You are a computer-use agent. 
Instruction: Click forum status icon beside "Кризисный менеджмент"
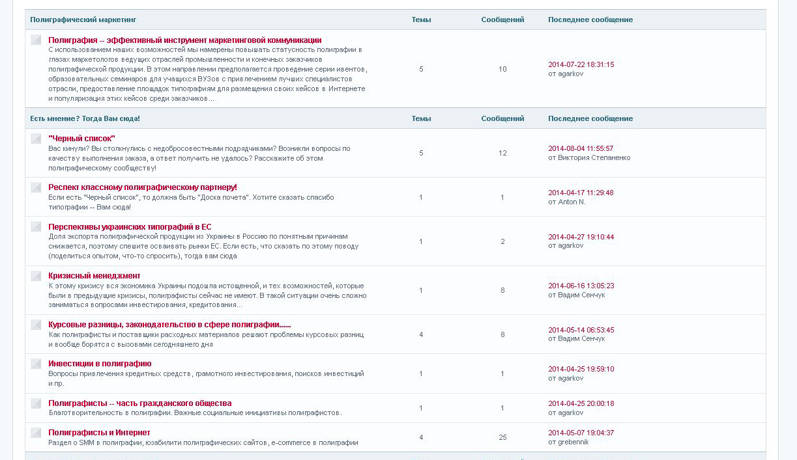tap(36, 276)
